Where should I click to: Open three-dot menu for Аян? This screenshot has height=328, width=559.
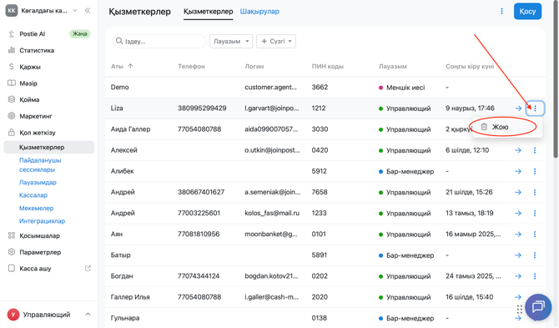[535, 235]
